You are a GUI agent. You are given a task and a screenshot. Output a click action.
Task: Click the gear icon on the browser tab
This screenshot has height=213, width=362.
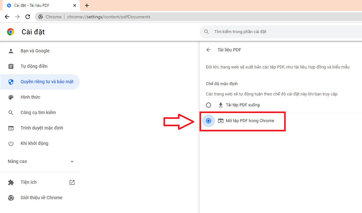pos(9,5)
